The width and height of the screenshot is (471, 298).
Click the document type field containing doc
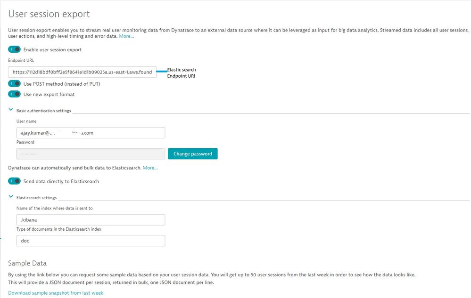(90, 241)
